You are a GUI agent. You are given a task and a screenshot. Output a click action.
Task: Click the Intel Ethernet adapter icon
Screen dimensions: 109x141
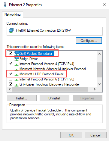pos(11,30)
